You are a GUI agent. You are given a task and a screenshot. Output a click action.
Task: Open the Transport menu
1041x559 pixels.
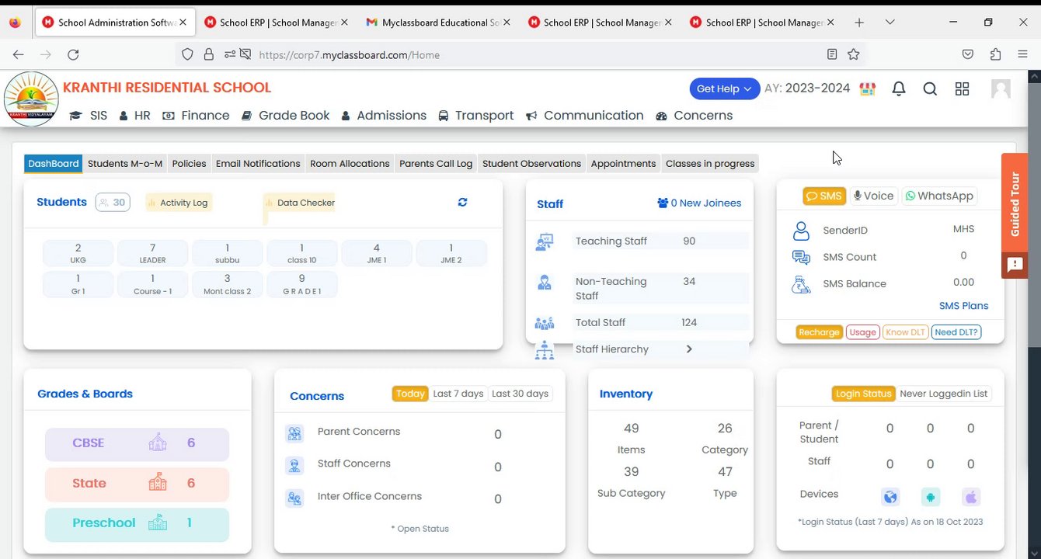476,116
